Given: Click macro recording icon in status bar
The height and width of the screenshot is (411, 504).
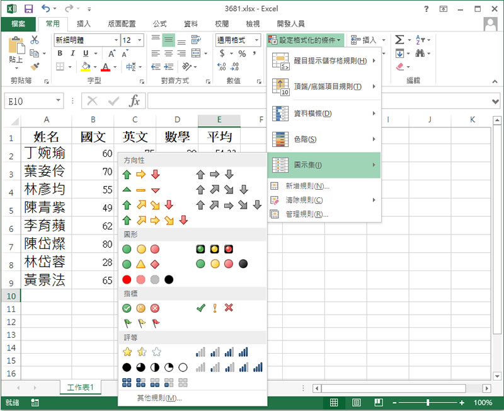Looking at the screenshot, I should [x=35, y=402].
